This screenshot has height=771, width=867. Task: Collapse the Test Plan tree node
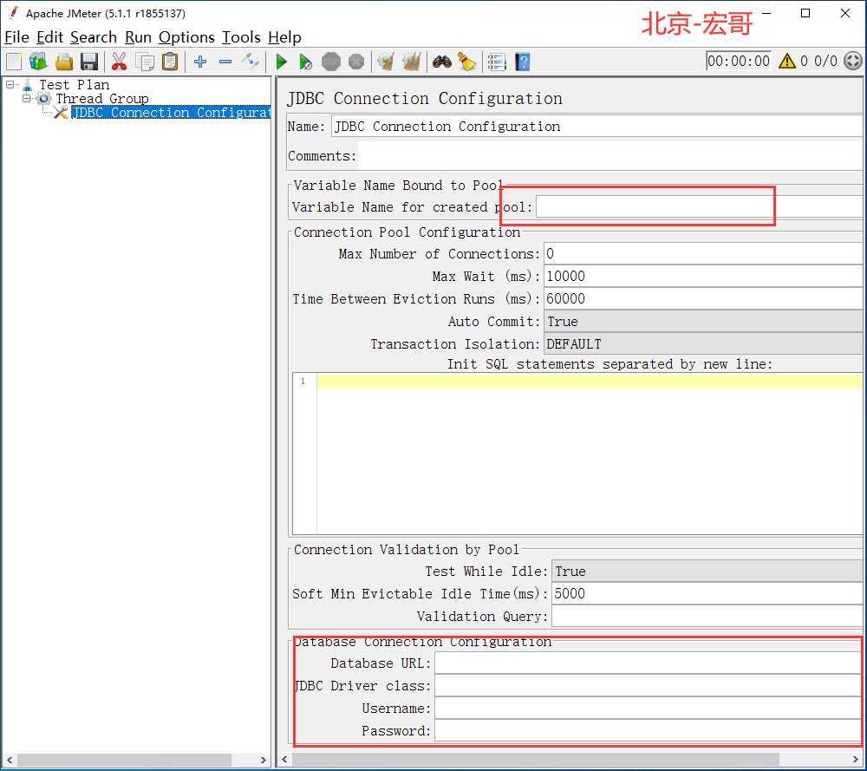click(x=10, y=85)
